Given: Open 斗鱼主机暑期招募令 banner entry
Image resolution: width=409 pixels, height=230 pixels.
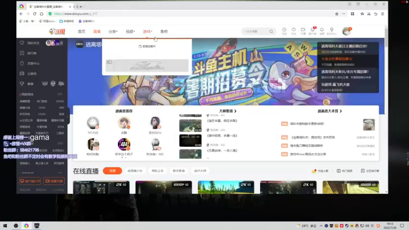Looking at the screenshot, I should point(348,61).
